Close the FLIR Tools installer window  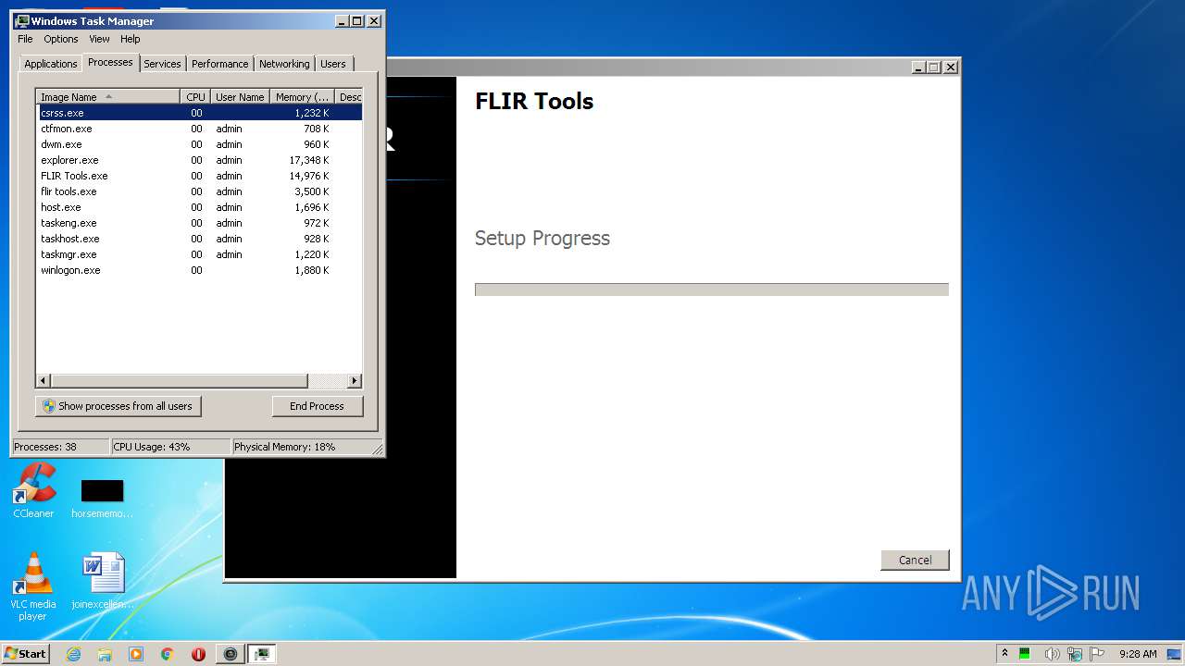(x=950, y=67)
